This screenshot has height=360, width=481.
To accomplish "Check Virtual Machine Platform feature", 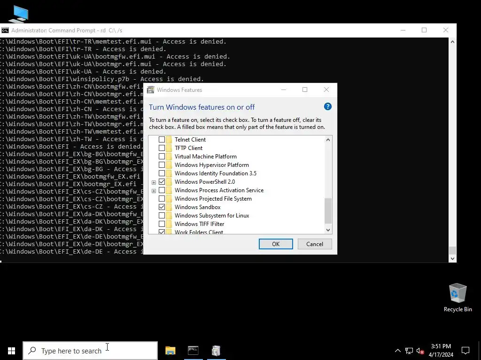I will click(162, 157).
